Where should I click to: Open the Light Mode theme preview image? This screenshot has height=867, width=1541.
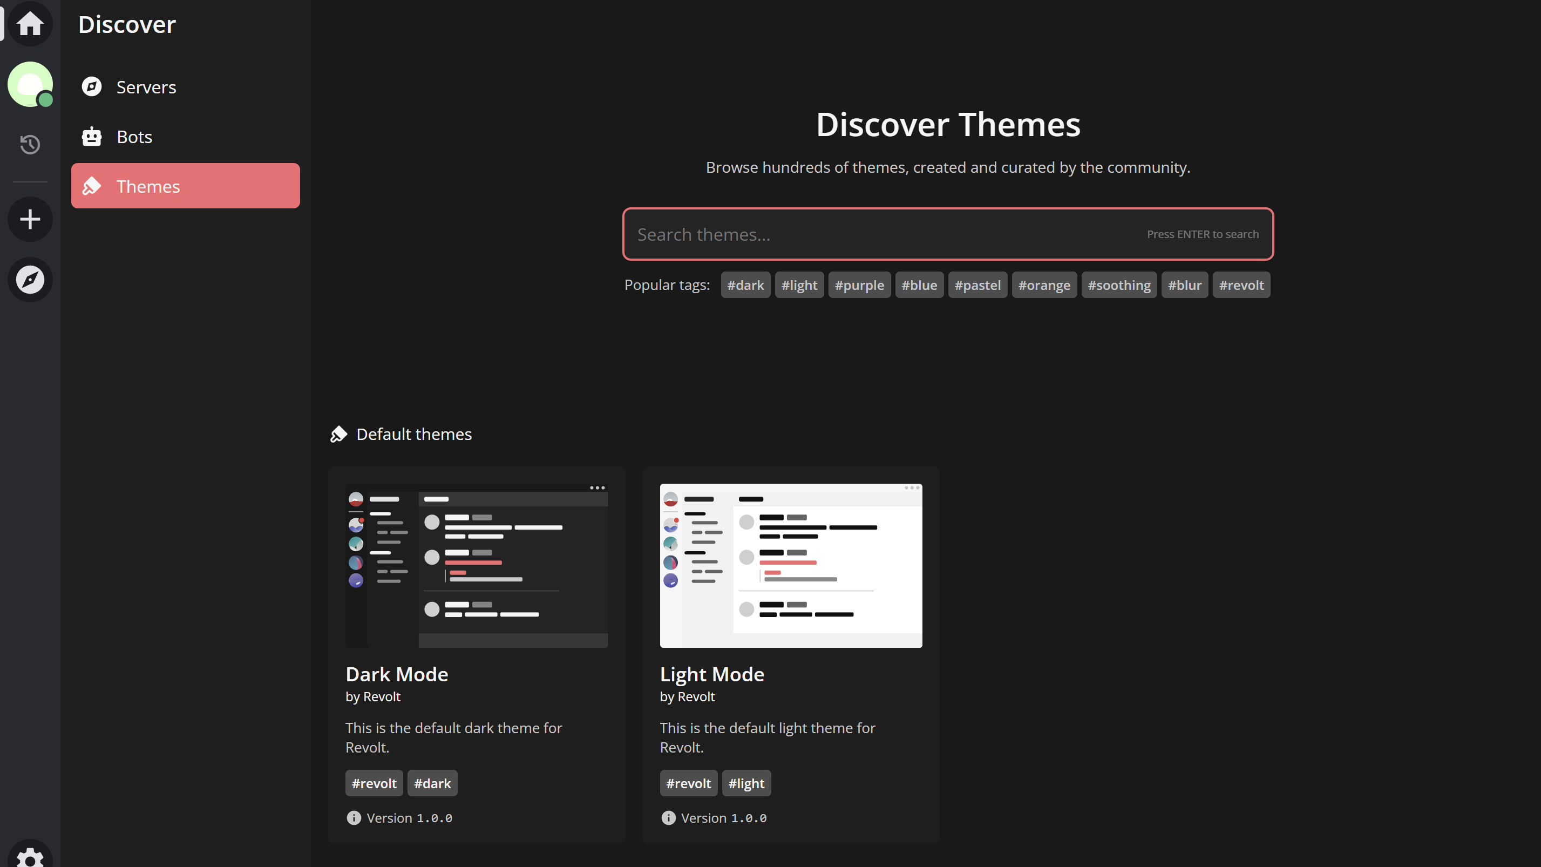pos(790,565)
